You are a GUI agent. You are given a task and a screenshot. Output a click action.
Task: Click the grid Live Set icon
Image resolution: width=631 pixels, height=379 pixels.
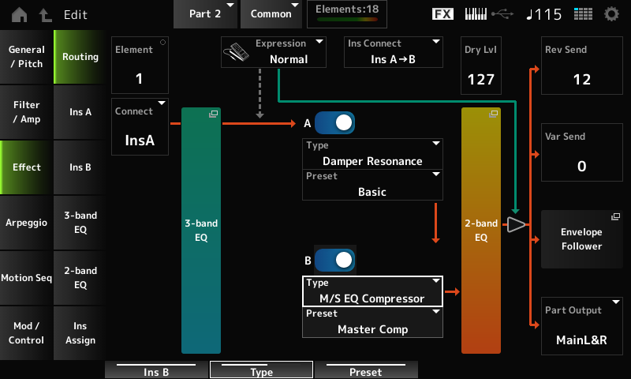[x=583, y=14]
